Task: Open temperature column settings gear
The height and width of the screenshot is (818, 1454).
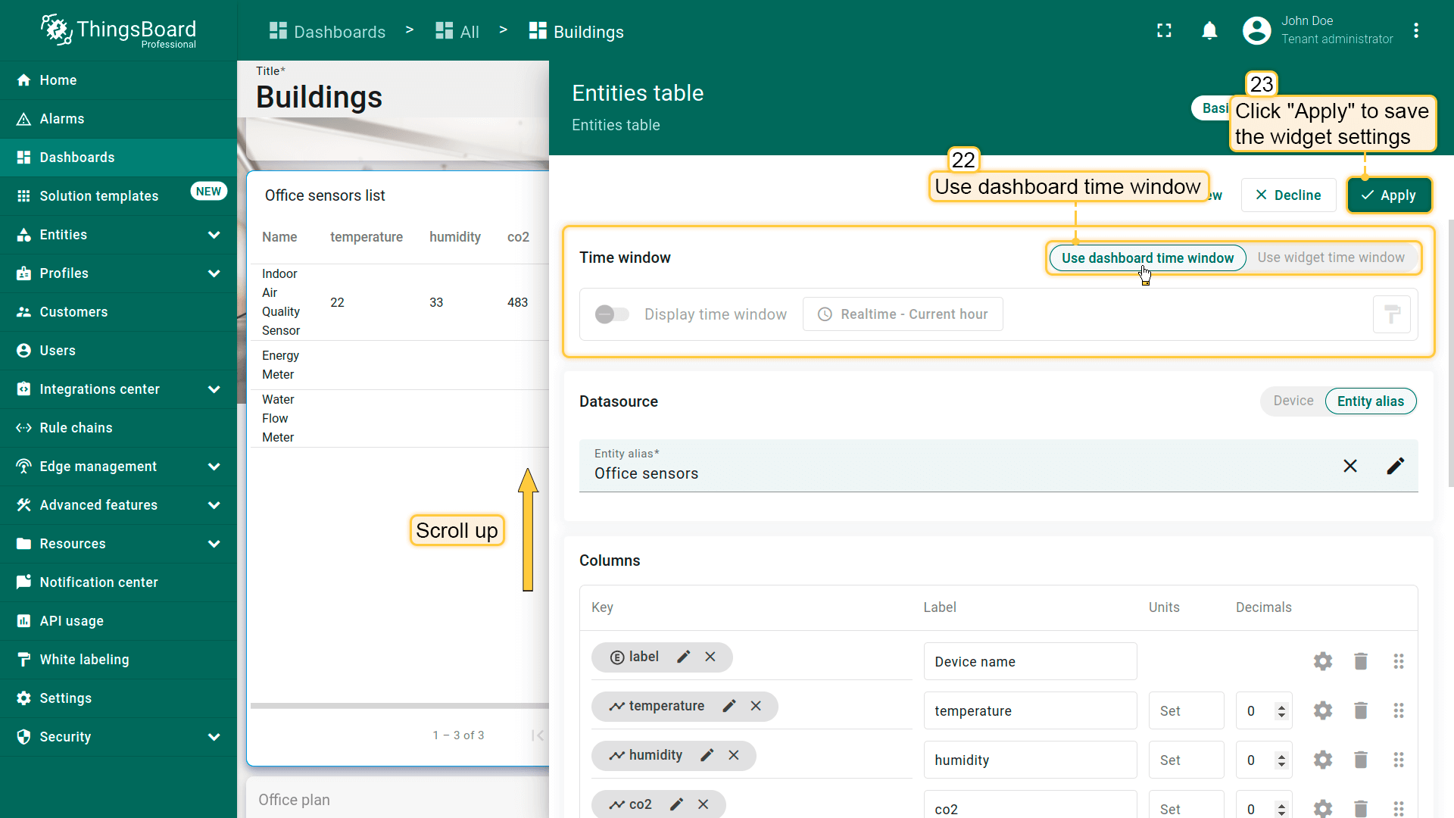Action: 1322,710
